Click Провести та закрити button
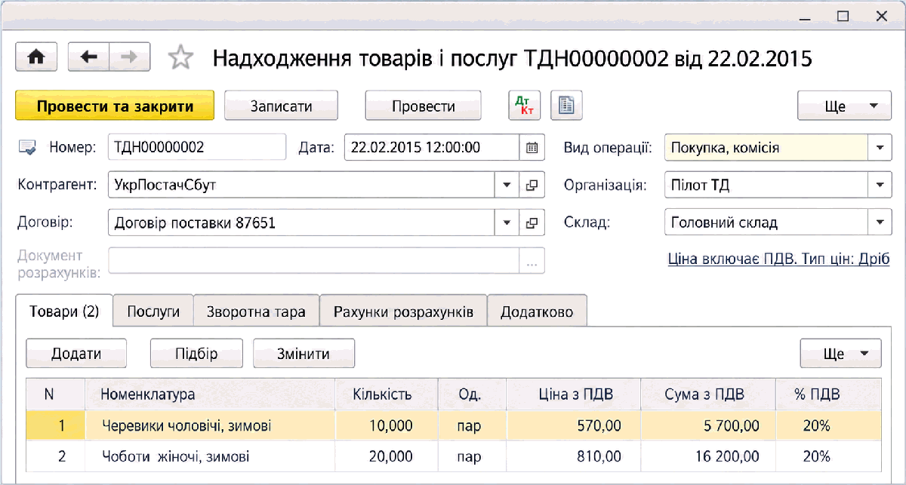The image size is (906, 485). point(115,106)
